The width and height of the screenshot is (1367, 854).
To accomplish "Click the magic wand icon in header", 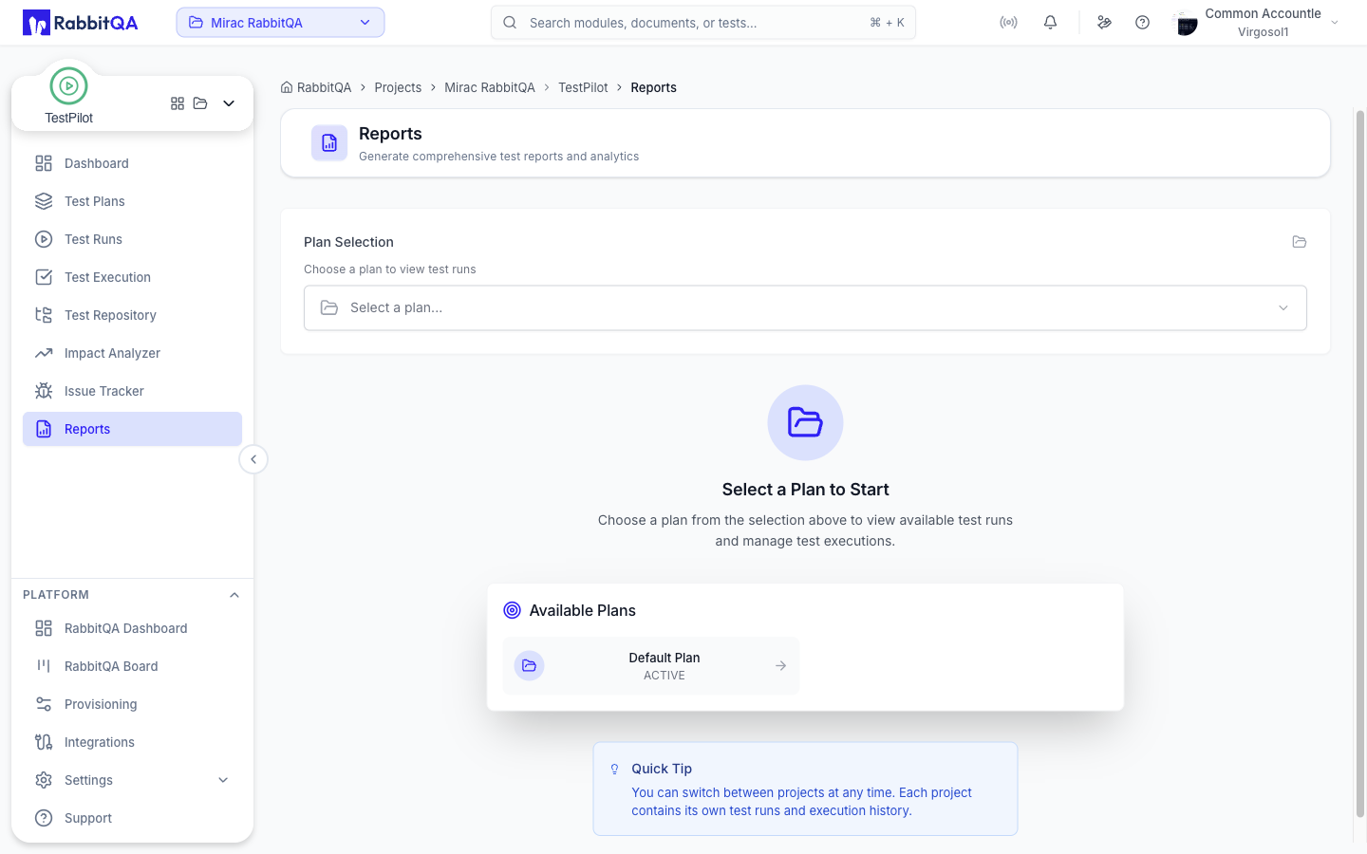I will click(1104, 23).
